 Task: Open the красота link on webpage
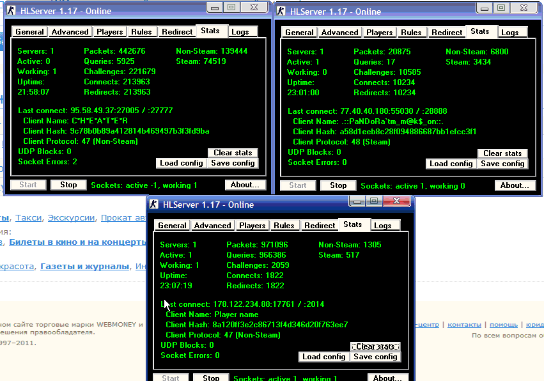pyautogui.click(x=17, y=267)
